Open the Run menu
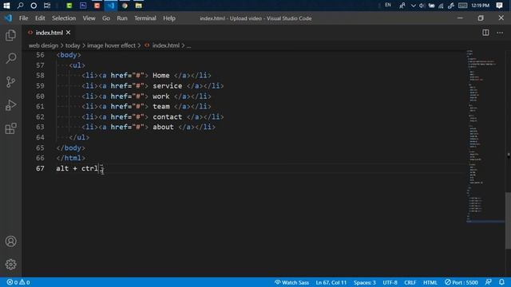 pos(122,18)
